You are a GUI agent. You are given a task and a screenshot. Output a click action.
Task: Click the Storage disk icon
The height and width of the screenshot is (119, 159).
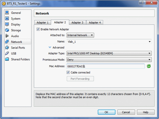click(7, 30)
